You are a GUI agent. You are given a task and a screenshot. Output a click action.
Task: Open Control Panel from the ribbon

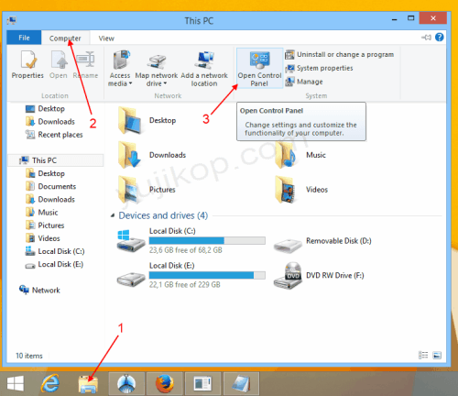(259, 68)
